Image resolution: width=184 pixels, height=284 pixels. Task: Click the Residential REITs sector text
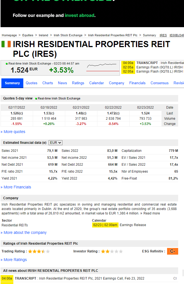(x=15, y=225)
